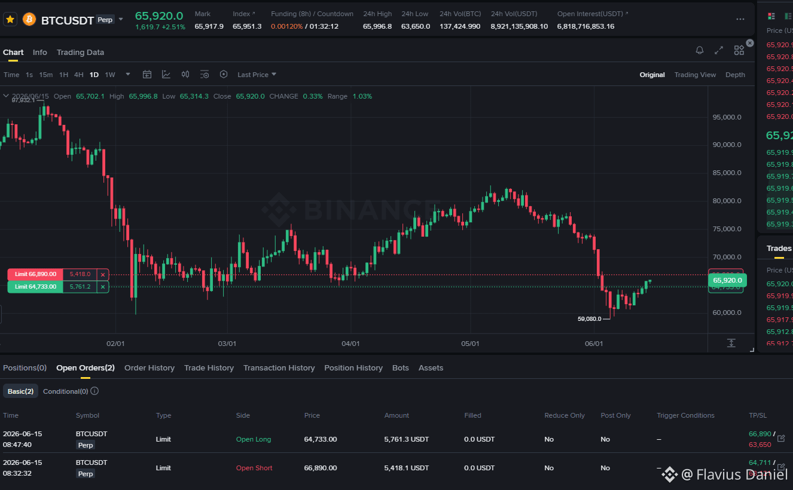Cancel the Limit 66,890.00 order on chart
The width and height of the screenshot is (793, 490).
point(103,274)
